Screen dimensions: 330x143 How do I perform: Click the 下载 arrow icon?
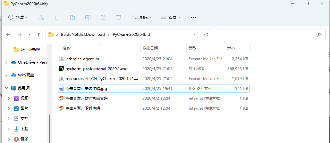(x=16, y=129)
